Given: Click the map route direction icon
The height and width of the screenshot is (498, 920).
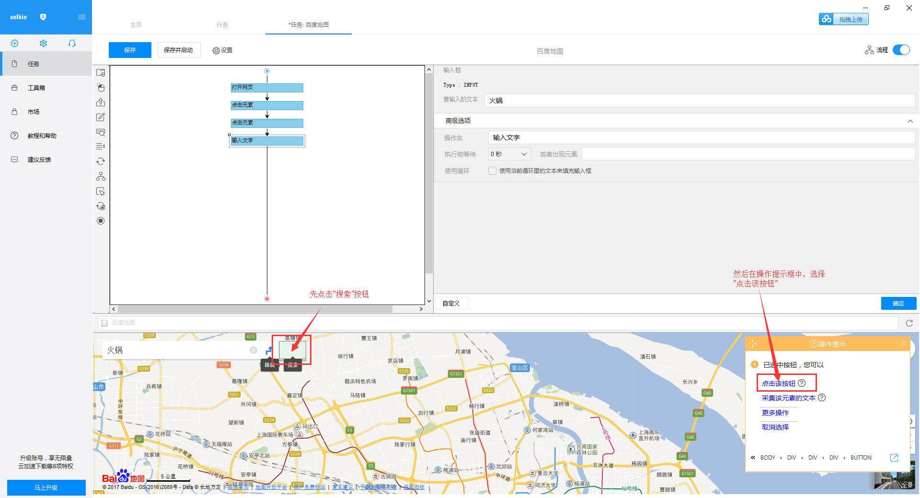Looking at the screenshot, I should (269, 350).
